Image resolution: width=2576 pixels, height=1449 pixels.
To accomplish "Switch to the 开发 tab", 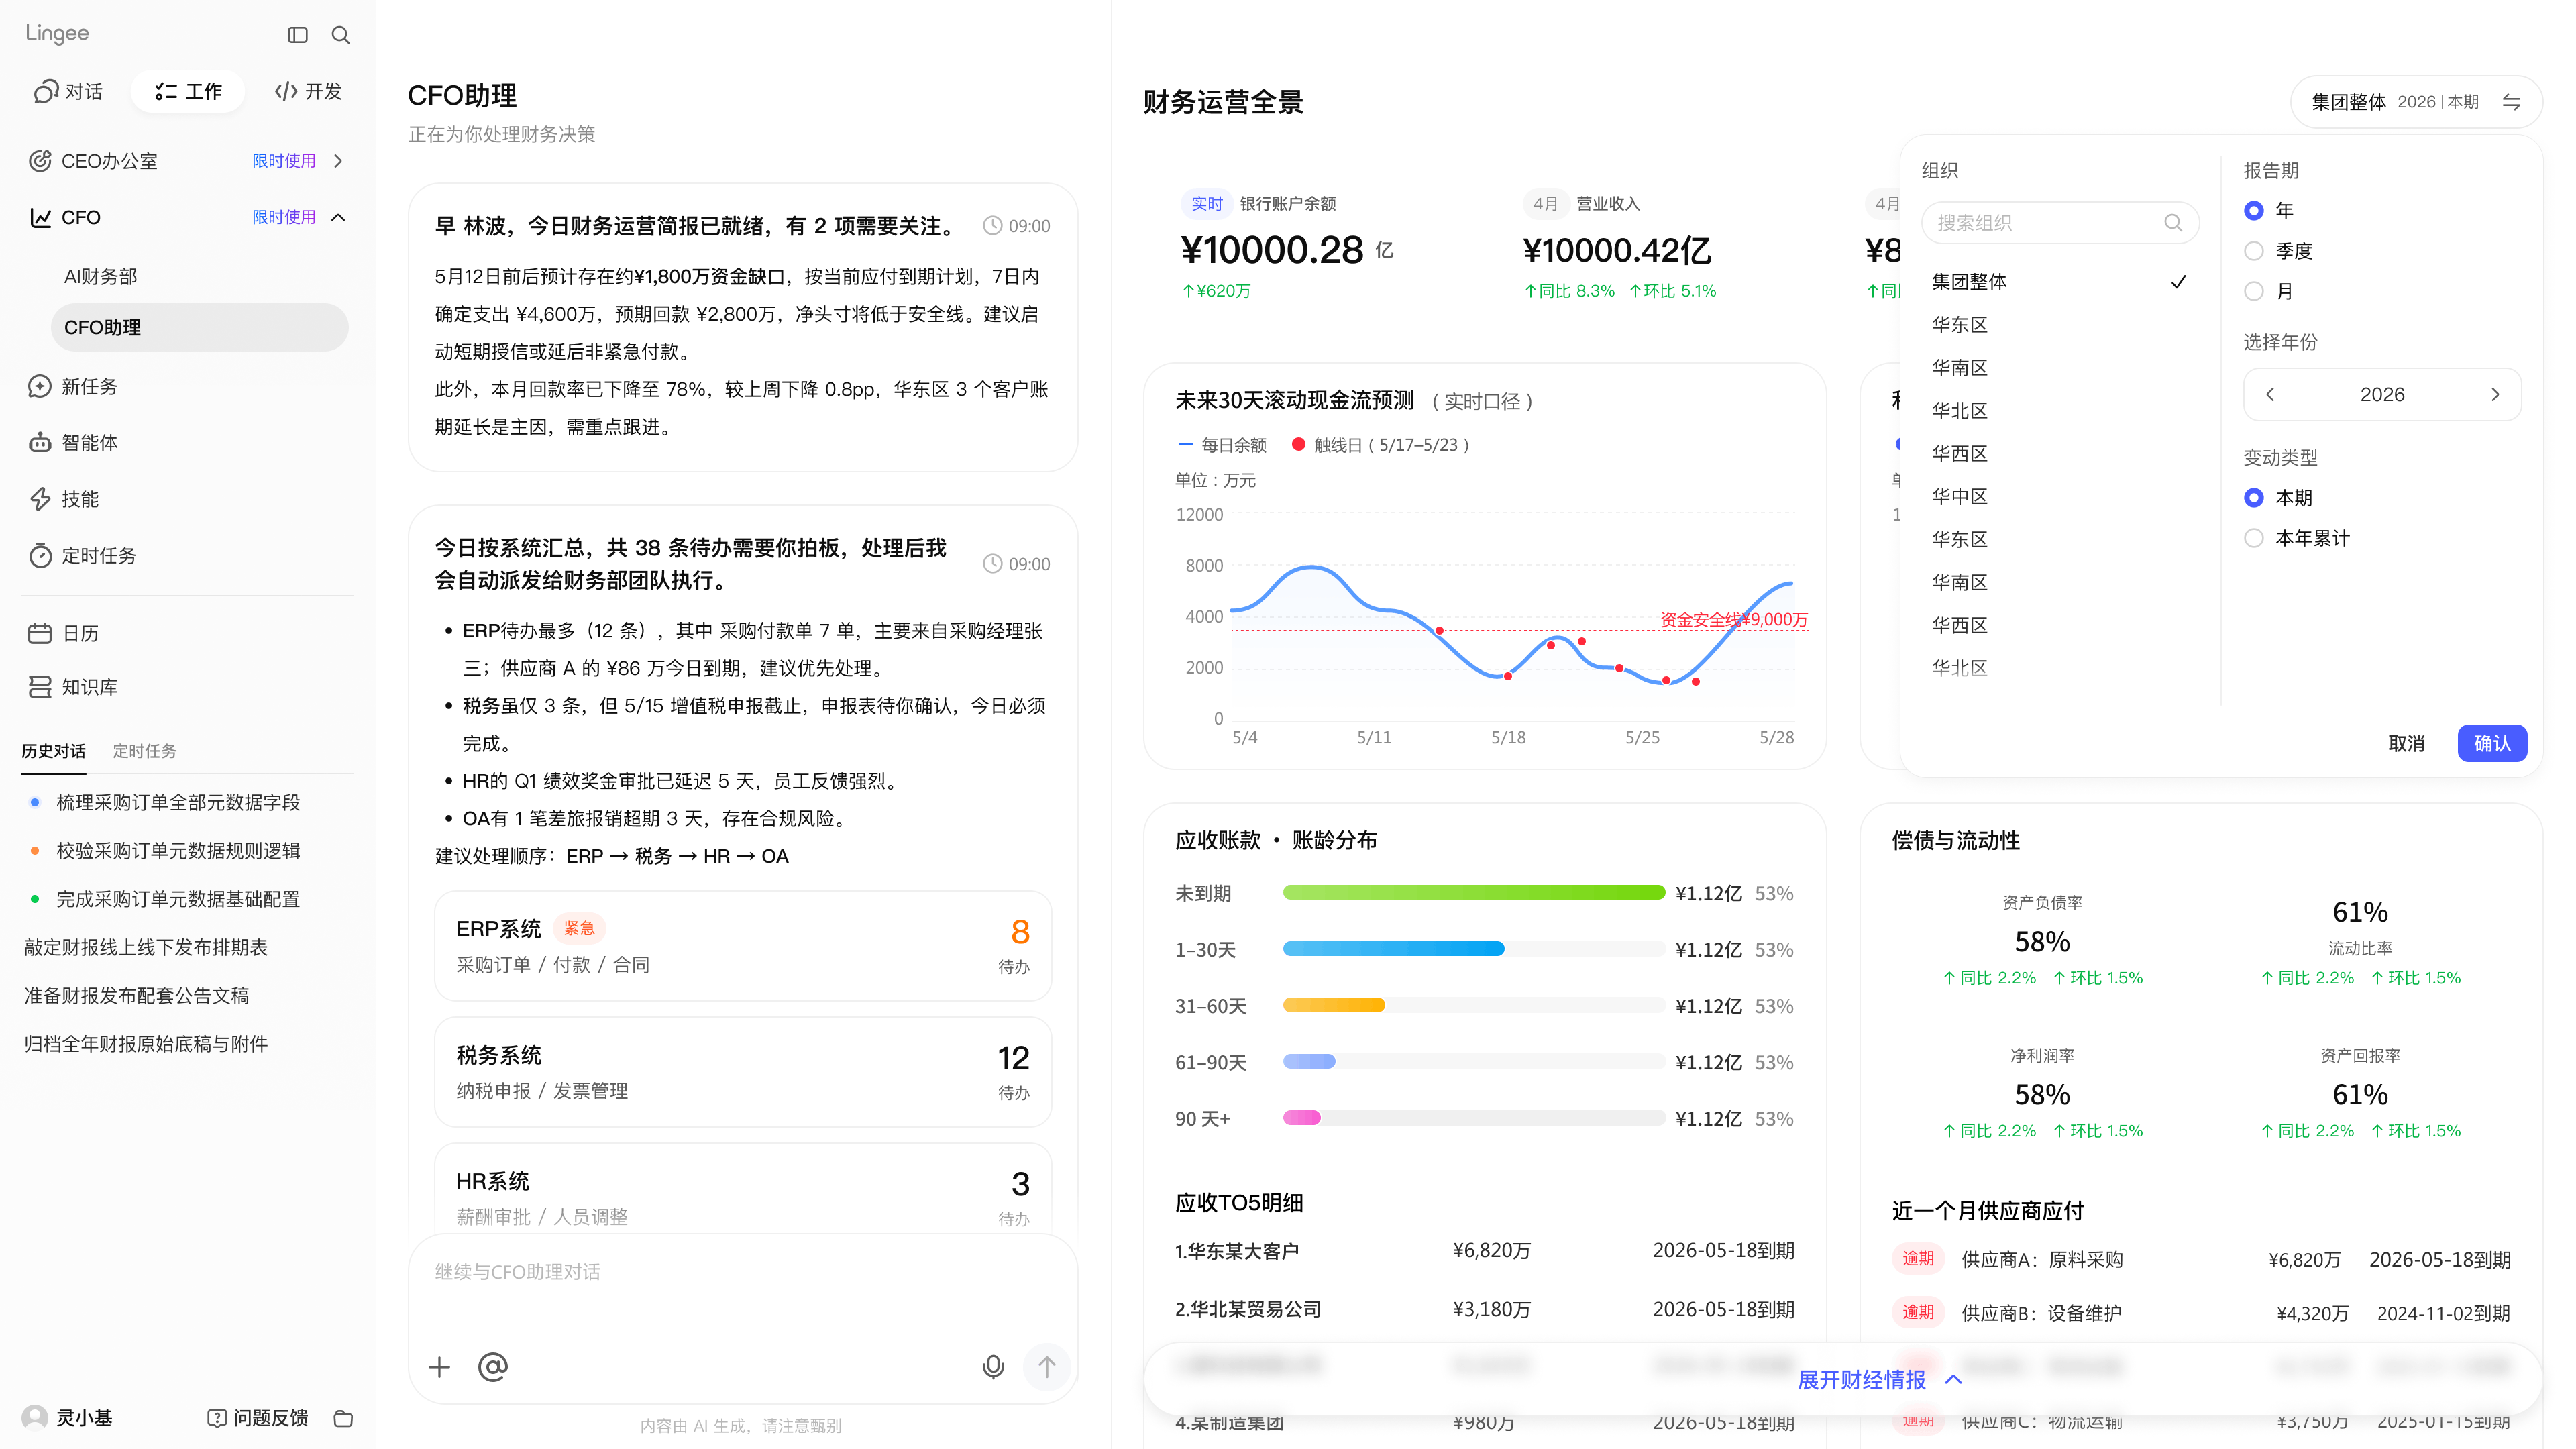I will [308, 92].
